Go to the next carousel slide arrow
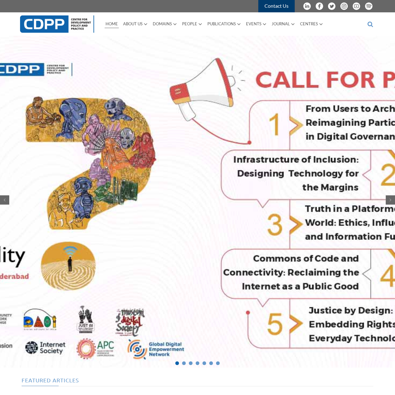Image resolution: width=395 pixels, height=395 pixels. coord(390,200)
